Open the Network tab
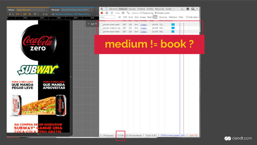Viewport: 257px width, 145px height. click(x=123, y=9)
